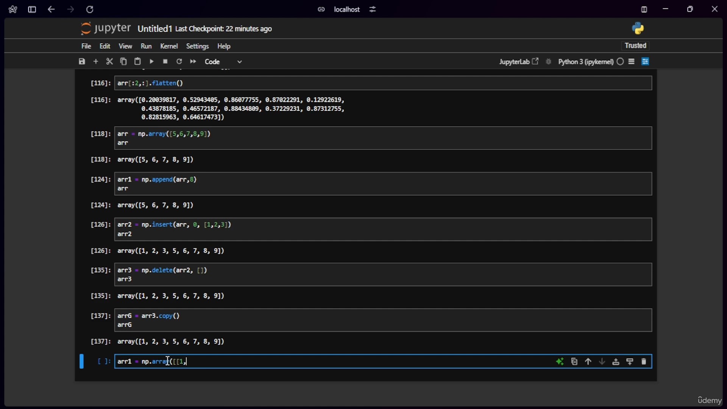
Task: Move the active cell up with arrow icon
Action: [x=588, y=362]
